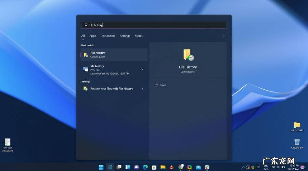Click the volume speaker tray icon
Viewport: 308px width, 171px height.
(278, 167)
